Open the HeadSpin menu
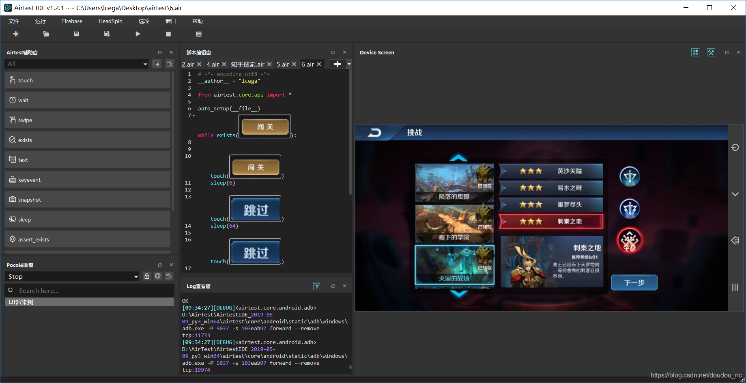Screen dimensions: 746x383 pos(110,21)
